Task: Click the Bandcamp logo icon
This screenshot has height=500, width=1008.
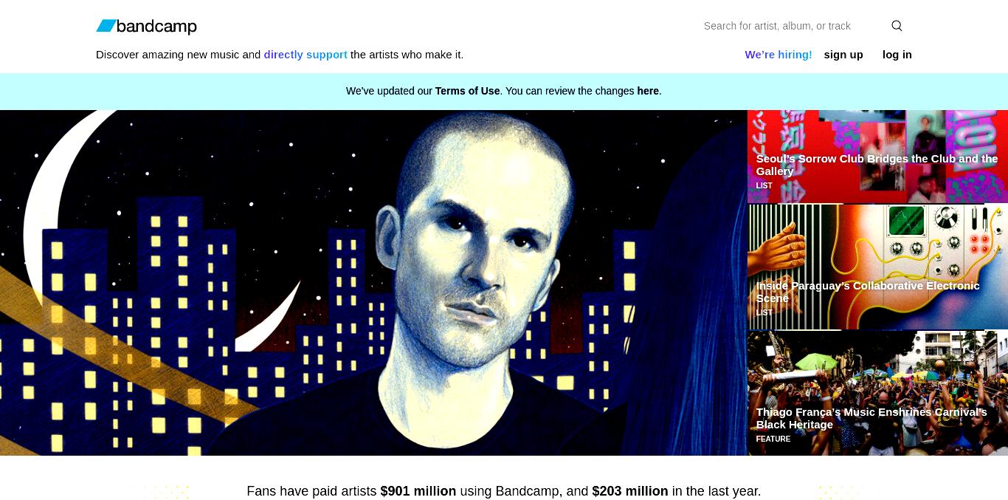Action: 106,26
